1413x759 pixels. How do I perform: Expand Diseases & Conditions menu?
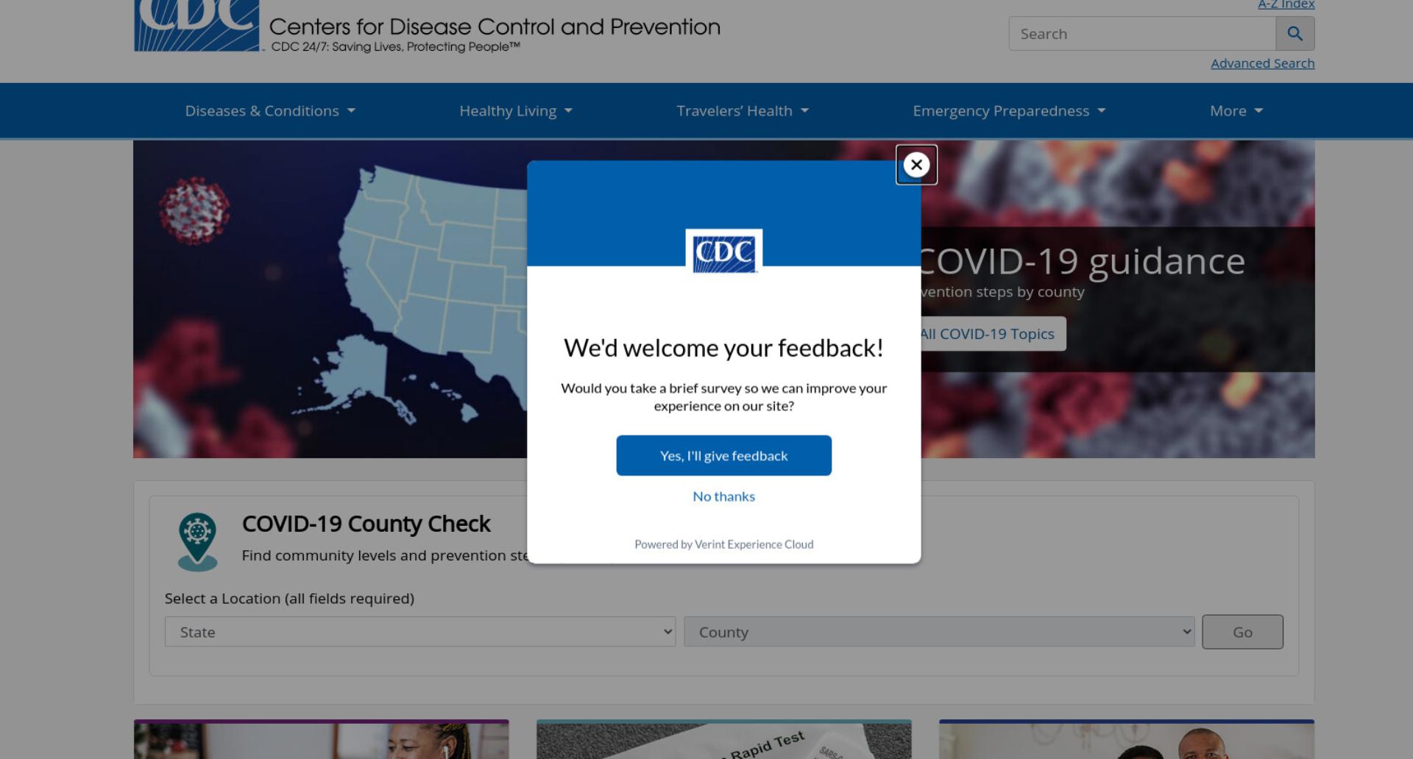click(x=270, y=111)
